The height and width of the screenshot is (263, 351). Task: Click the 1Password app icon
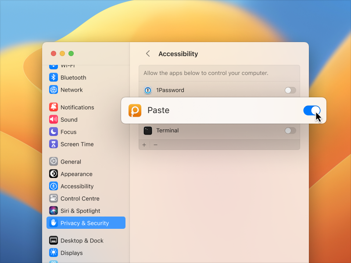pos(148,90)
